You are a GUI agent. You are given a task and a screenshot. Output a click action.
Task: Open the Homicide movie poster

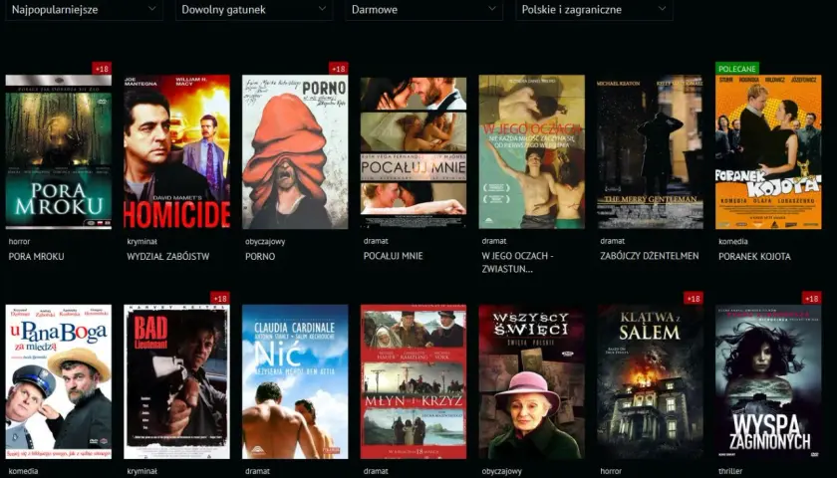point(176,152)
